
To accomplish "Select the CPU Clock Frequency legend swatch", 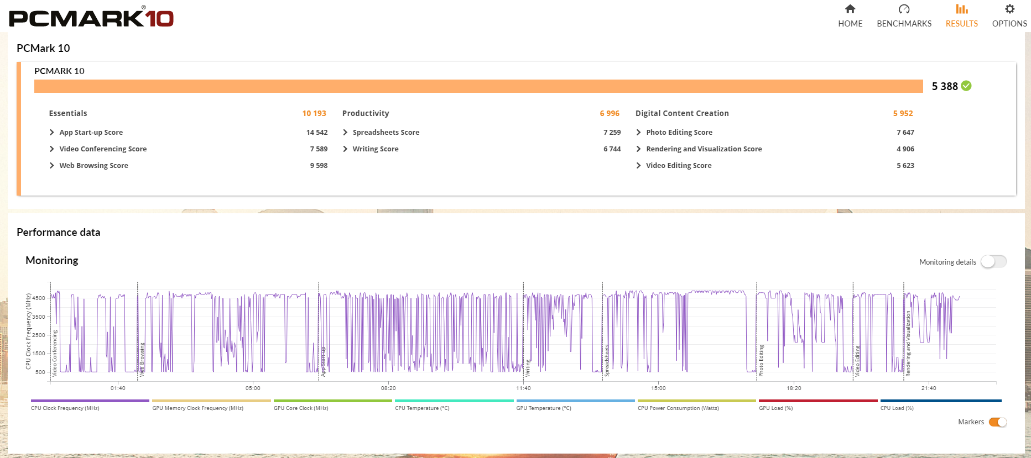I will [90, 401].
